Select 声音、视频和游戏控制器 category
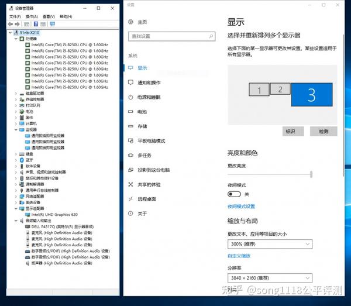Screen dimensions: 351x306 [x=46, y=172]
